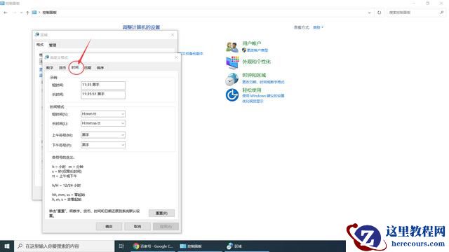Click the 取消 cancel button
This screenshot has height=252, width=449.
(x=138, y=227)
